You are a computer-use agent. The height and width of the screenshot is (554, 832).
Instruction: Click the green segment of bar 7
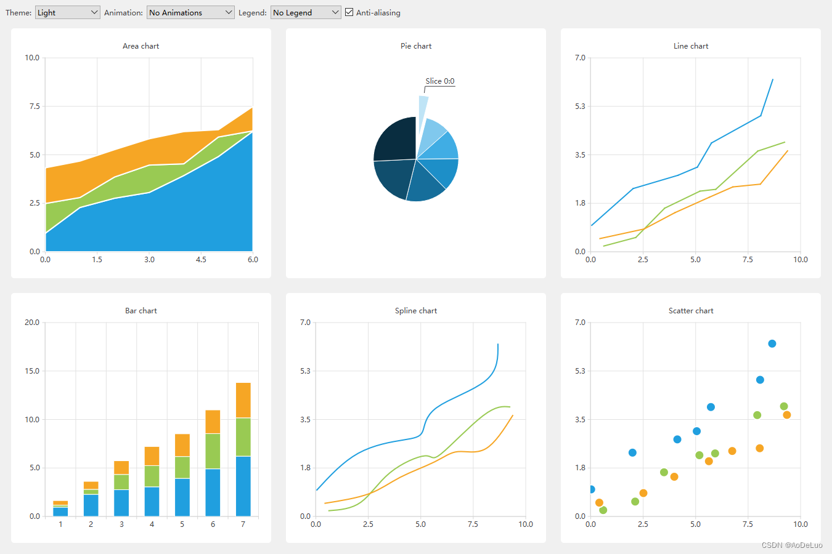(x=243, y=437)
